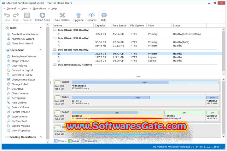Click Primary legend color swatch
This screenshot has width=227, height=151.
(56, 141)
